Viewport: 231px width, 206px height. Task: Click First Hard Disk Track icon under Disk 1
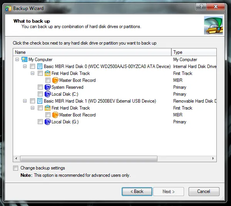click(x=47, y=108)
